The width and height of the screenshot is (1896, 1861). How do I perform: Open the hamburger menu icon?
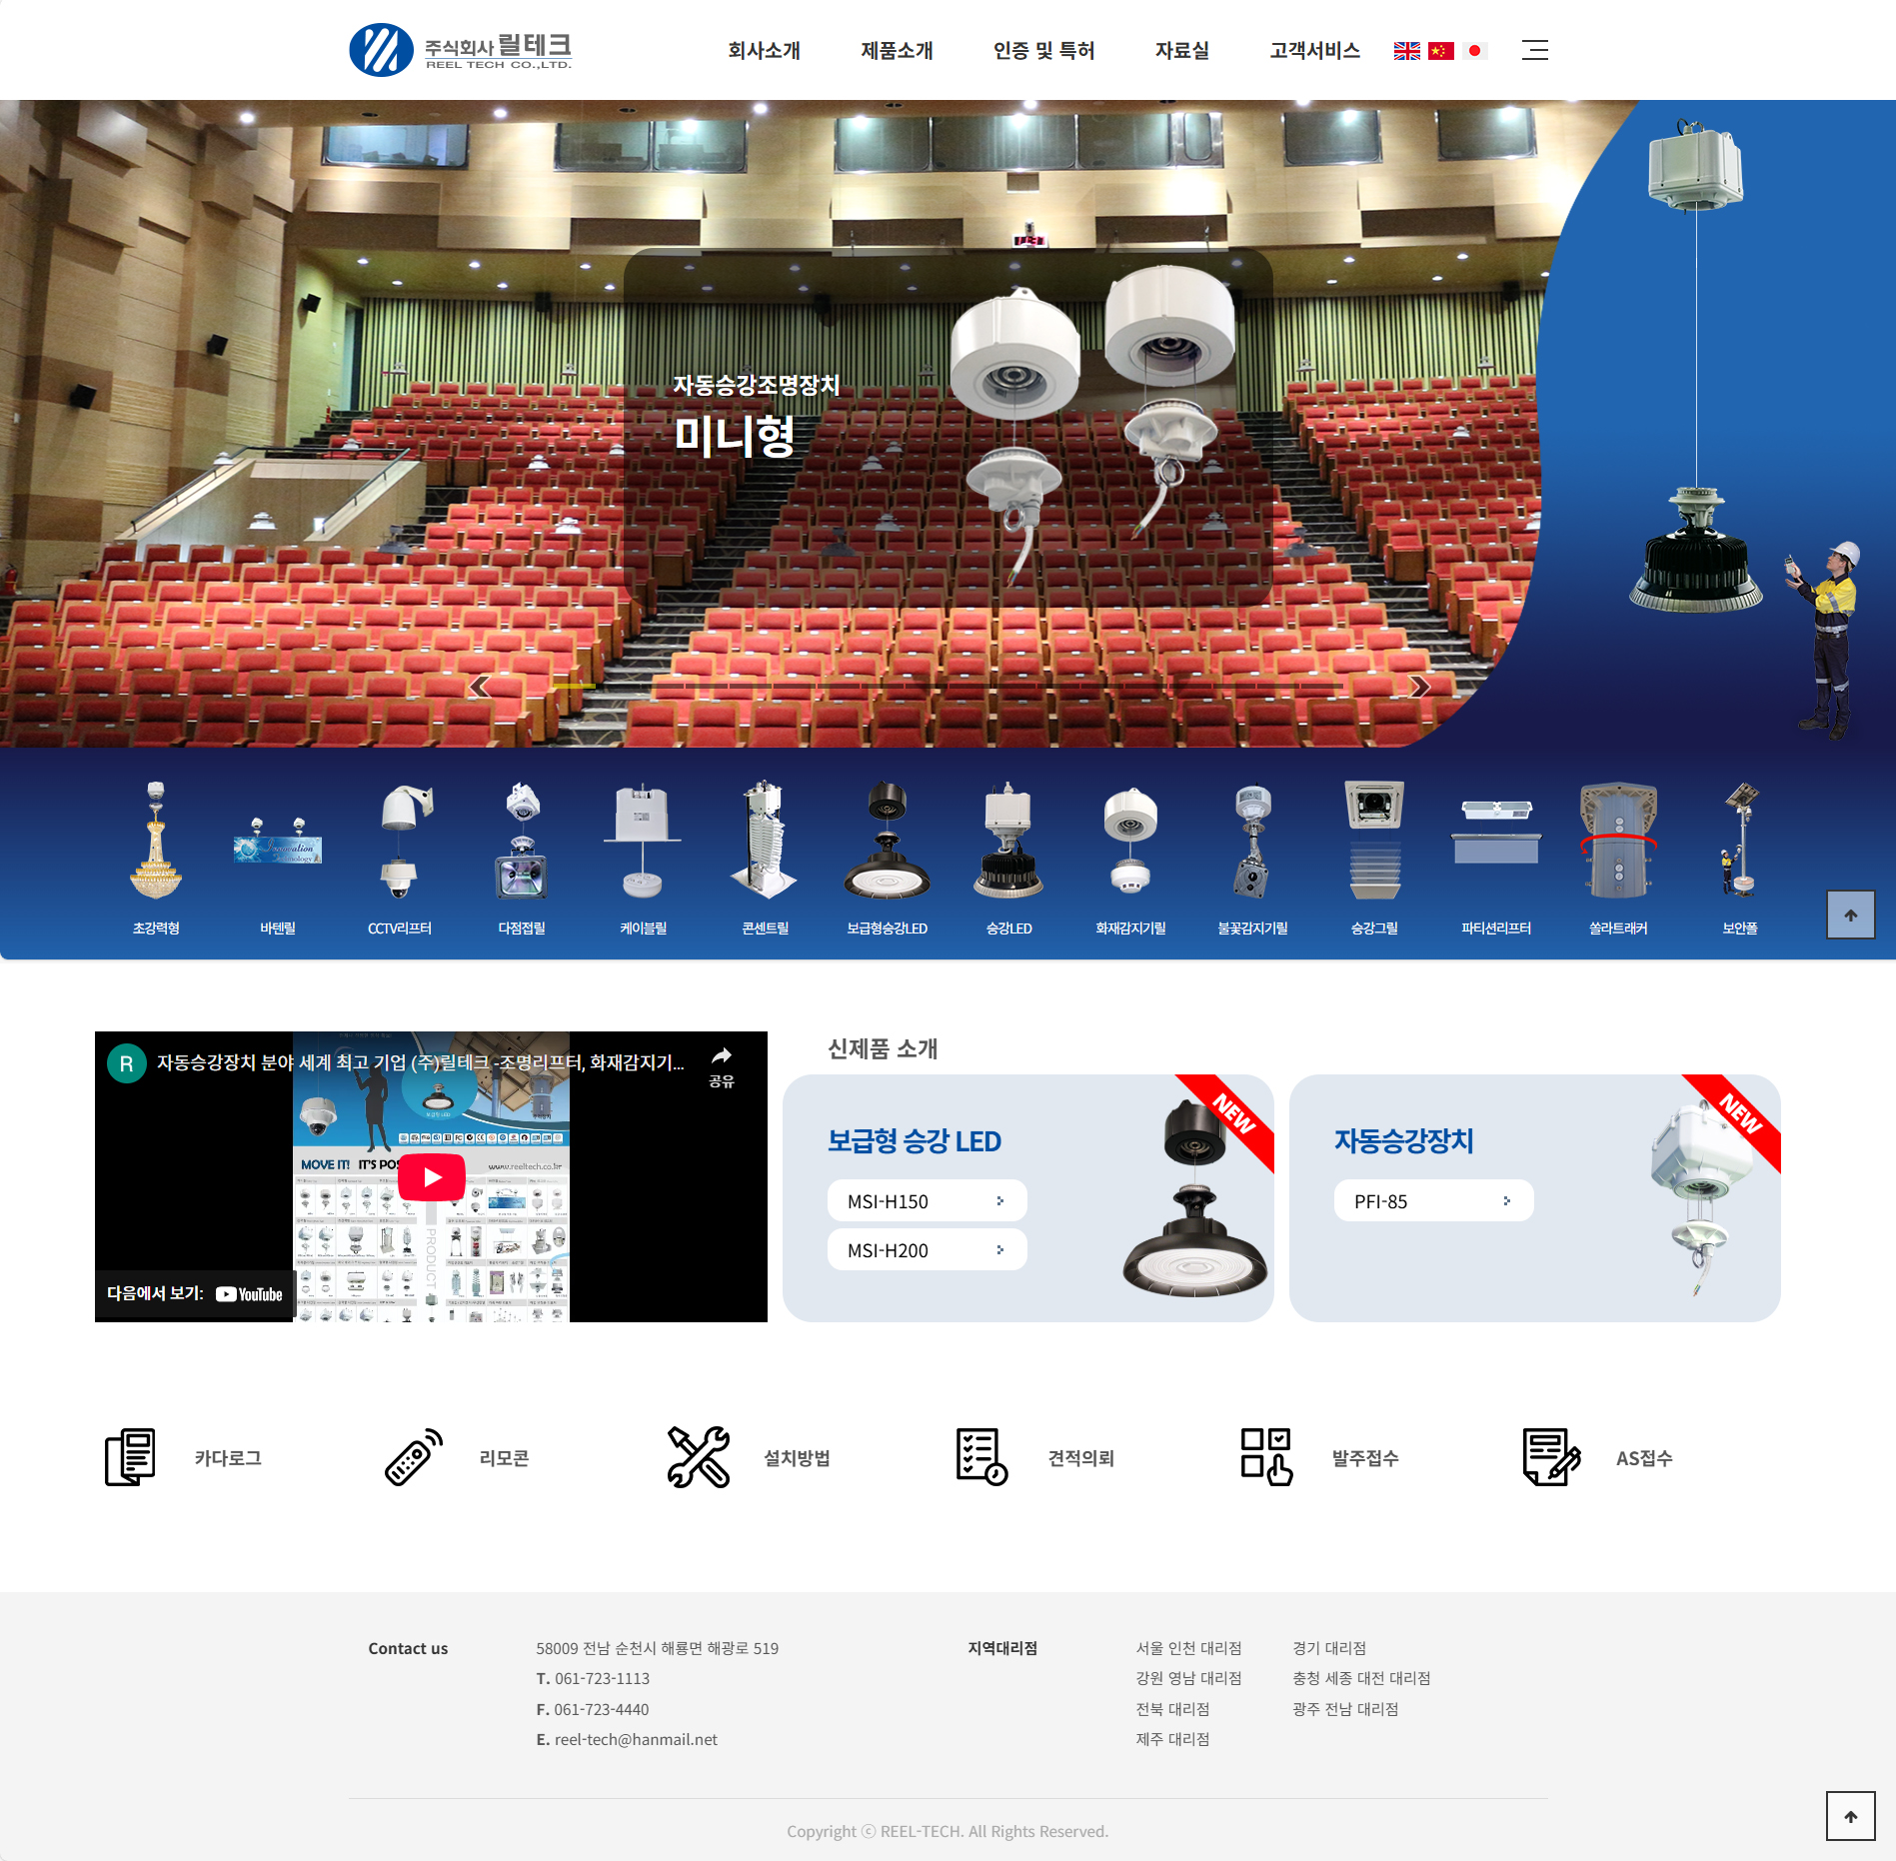tap(1534, 50)
